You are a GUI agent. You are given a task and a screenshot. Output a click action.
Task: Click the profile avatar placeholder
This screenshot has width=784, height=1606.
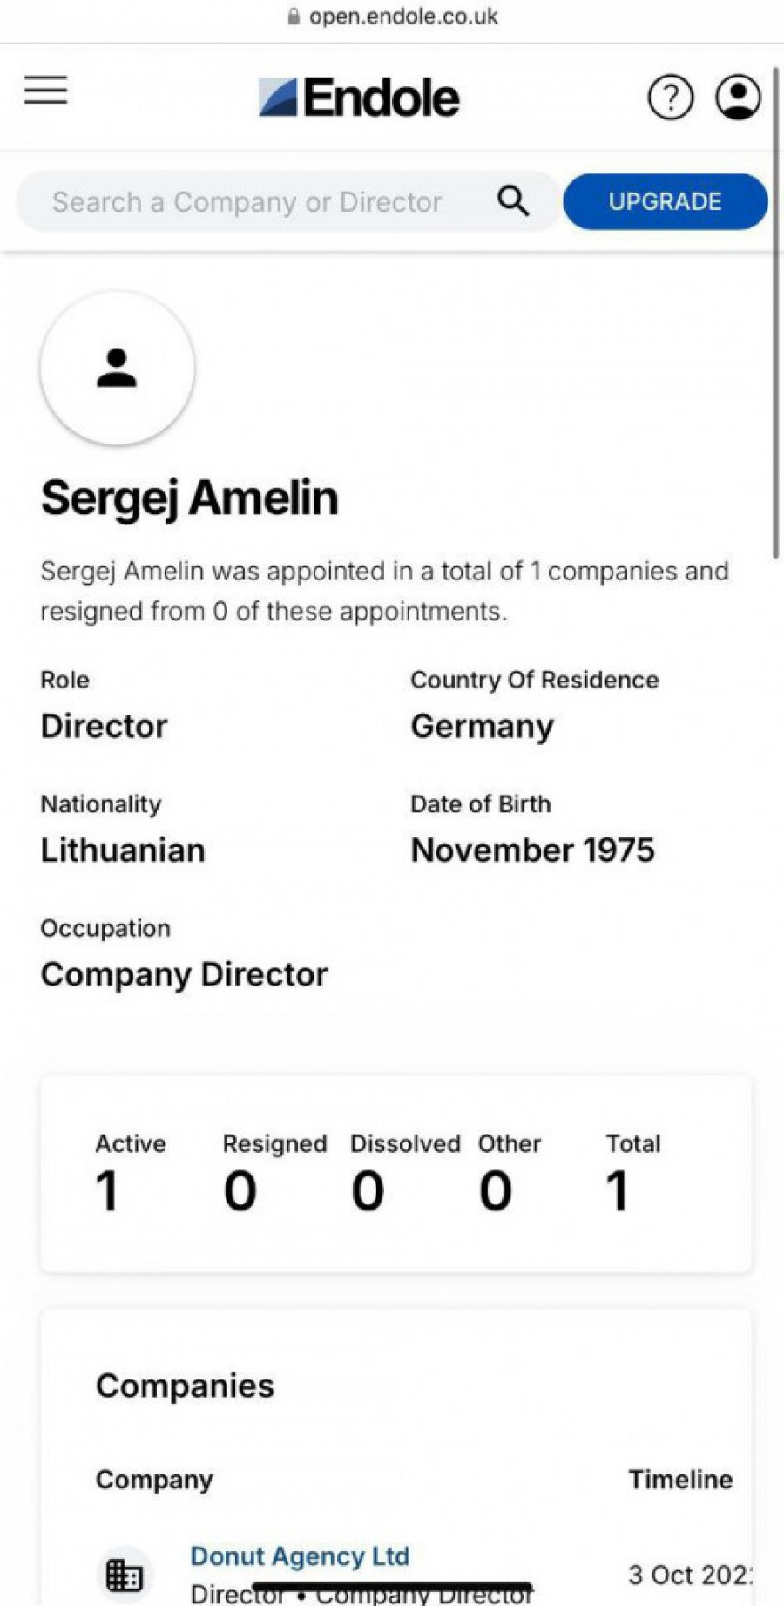pyautogui.click(x=117, y=368)
